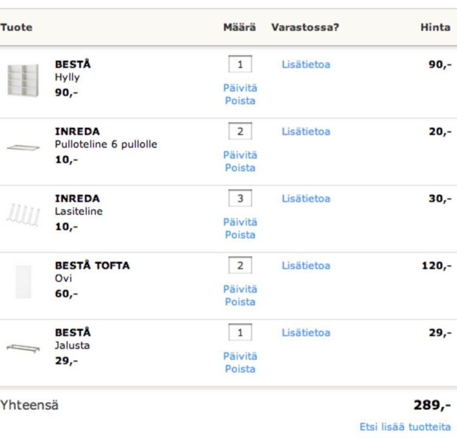
Task: Select the quantity field for INREDA Lasiteline
Action: pyautogui.click(x=240, y=198)
